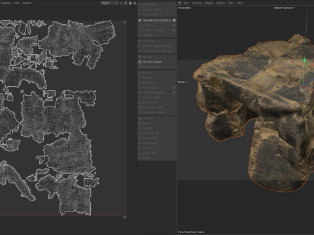Viewport: 314px width, 235px height.
Task: Apply Fit UV to Canvas
Action: point(152,62)
